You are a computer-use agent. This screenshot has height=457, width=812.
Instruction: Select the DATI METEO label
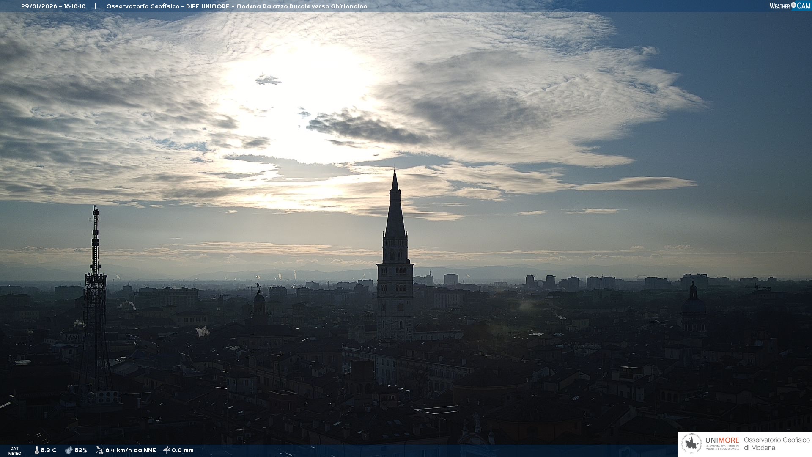coord(15,451)
